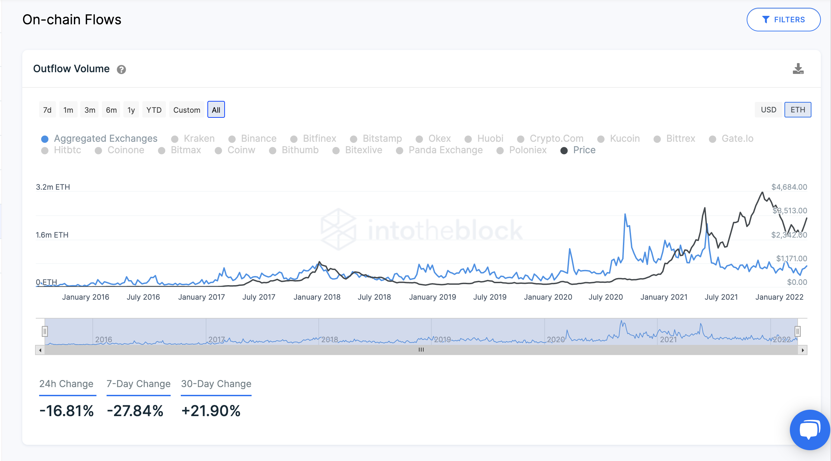831x461 pixels.
Task: Click the On-chain Flows heading
Action: point(72,20)
